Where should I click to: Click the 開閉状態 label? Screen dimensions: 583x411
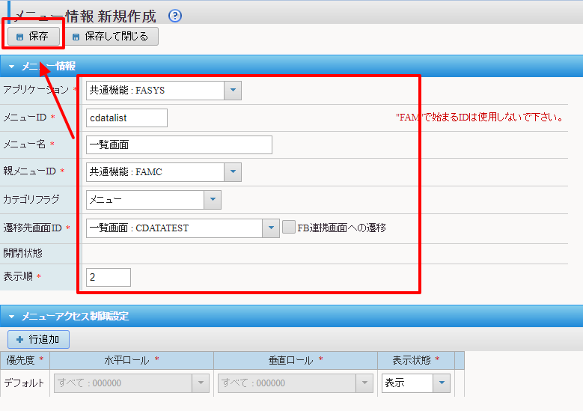click(23, 253)
